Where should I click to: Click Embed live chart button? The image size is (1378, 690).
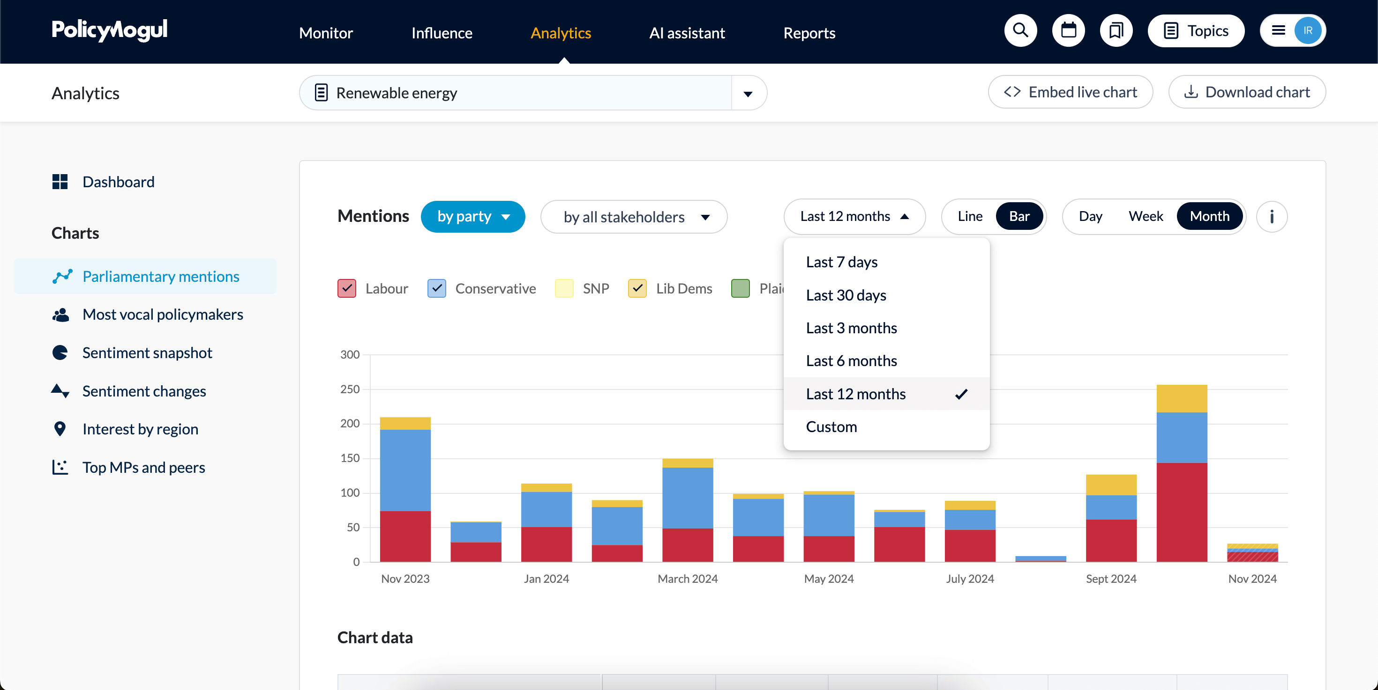click(x=1071, y=92)
